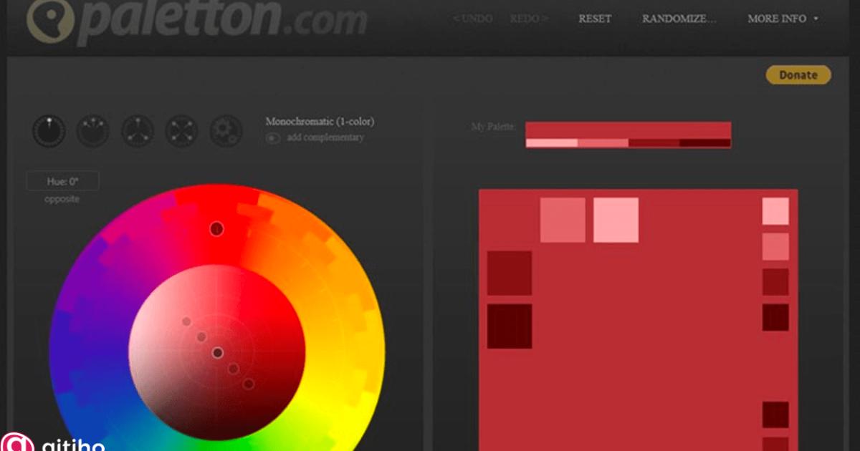
Task: Select the darkest red swatch in My Palette
Action: [706, 142]
